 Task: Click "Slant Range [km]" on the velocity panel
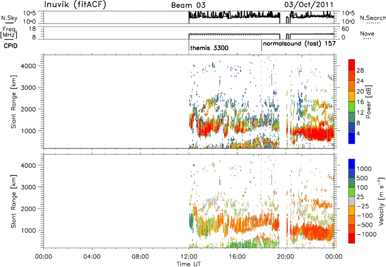(14, 201)
